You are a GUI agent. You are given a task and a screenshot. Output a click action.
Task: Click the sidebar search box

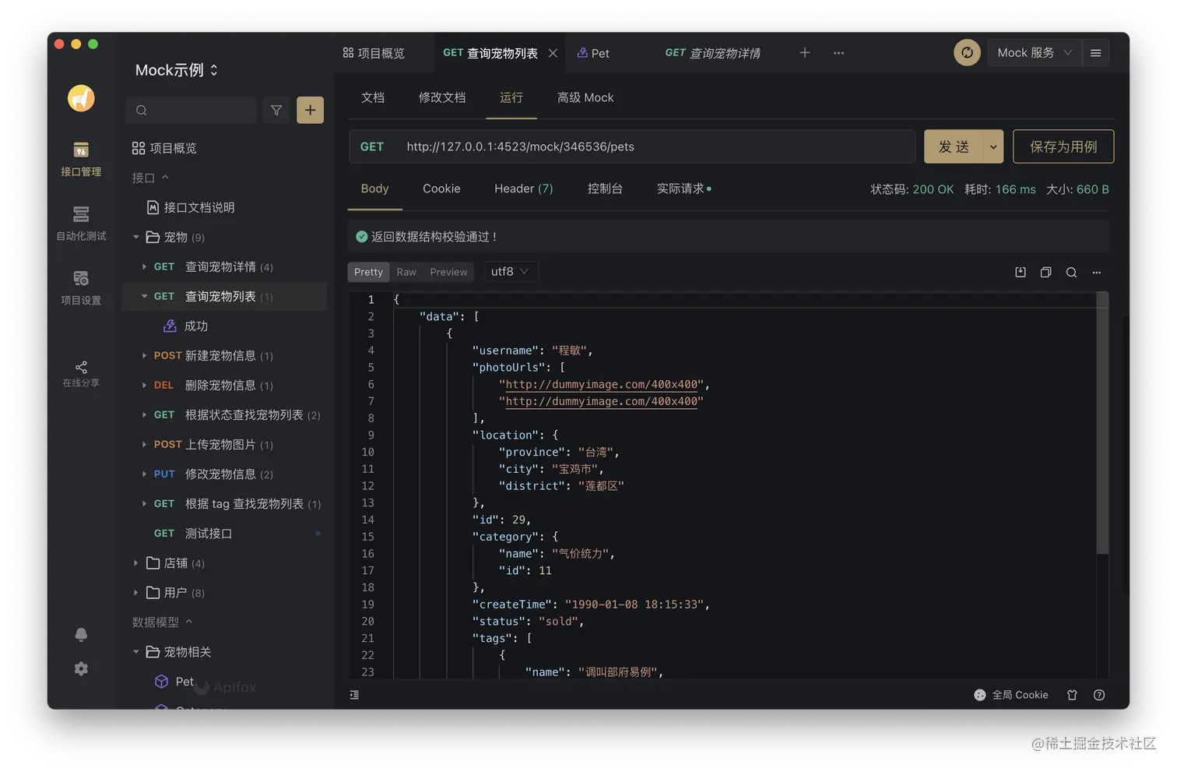(x=191, y=111)
